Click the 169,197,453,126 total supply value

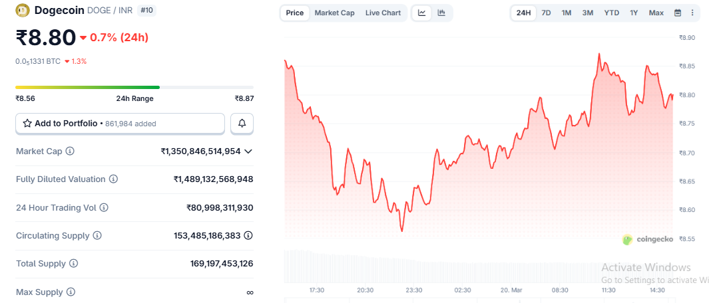click(x=222, y=264)
